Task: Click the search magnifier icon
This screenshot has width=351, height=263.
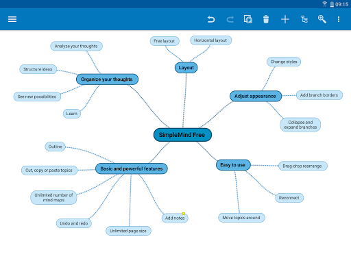Action: click(322, 19)
